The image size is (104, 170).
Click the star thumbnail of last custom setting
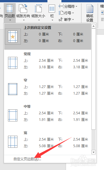(x=13, y=37)
